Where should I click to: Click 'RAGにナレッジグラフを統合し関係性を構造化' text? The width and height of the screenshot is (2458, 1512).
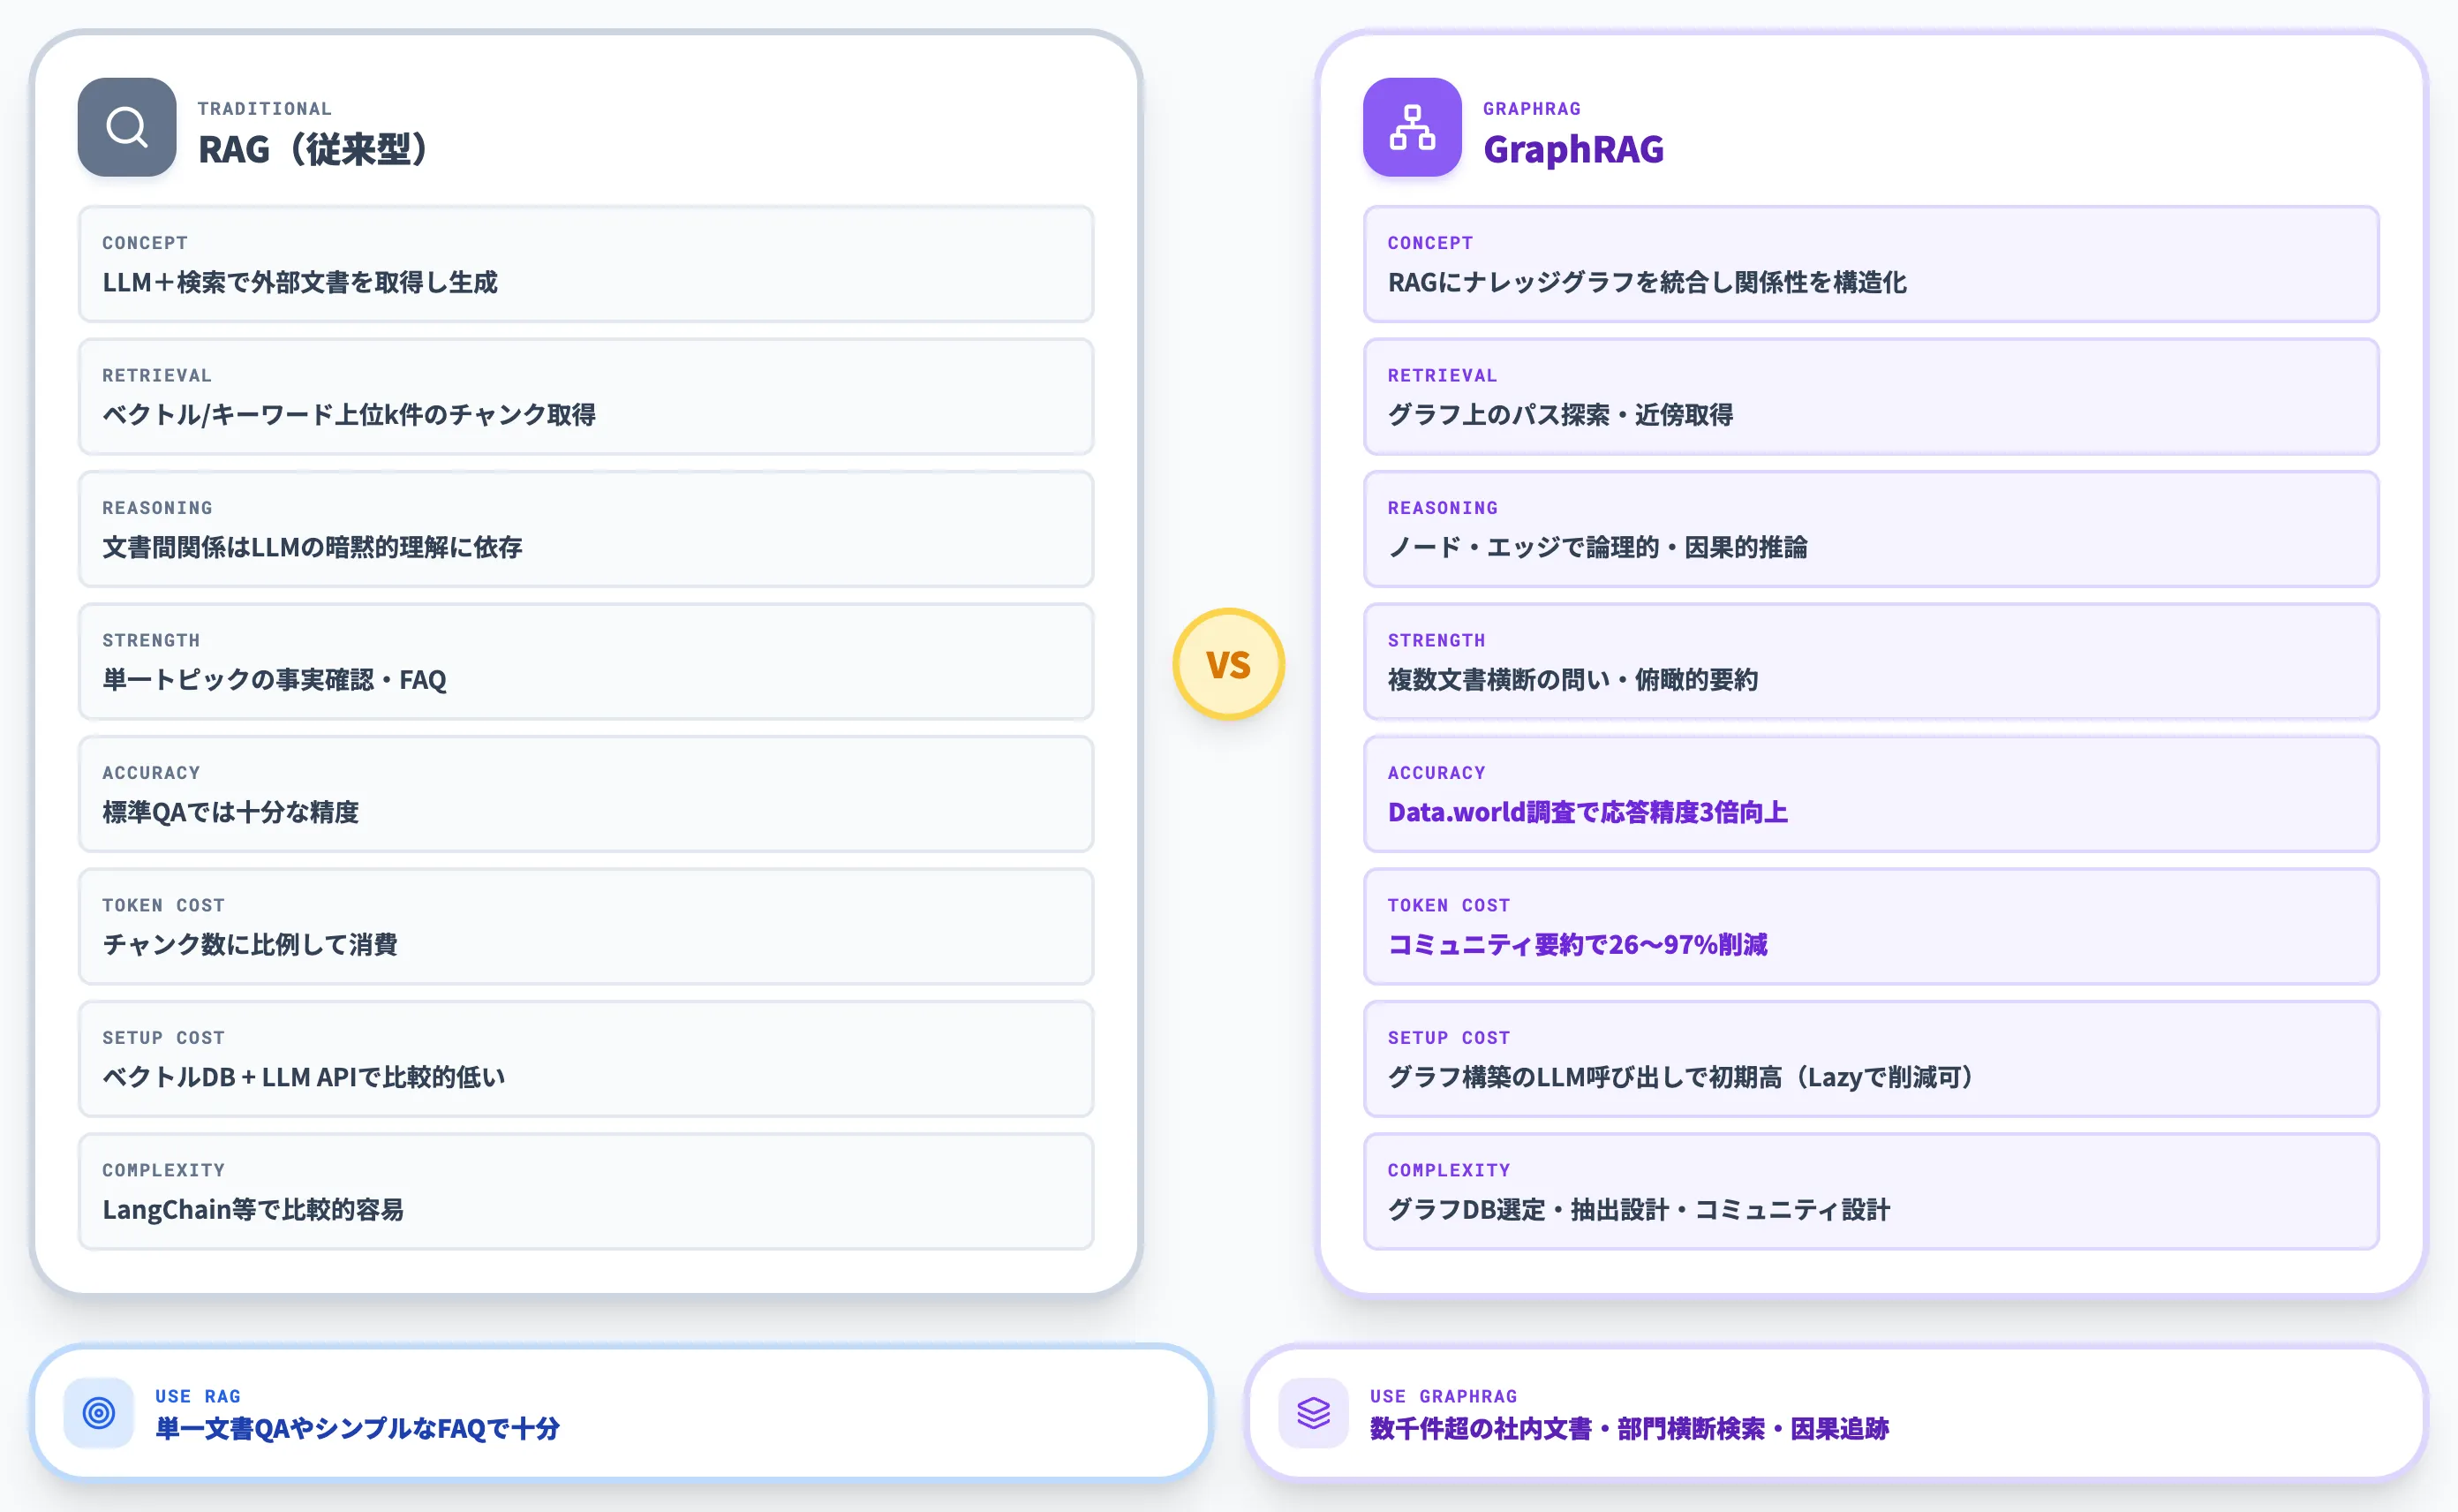click(1647, 282)
